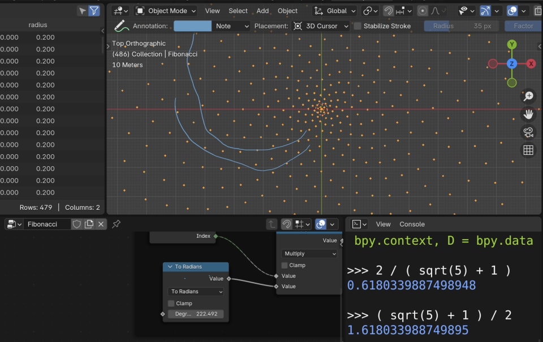Open the Add menu in viewport header
The height and width of the screenshot is (342, 543).
[262, 11]
